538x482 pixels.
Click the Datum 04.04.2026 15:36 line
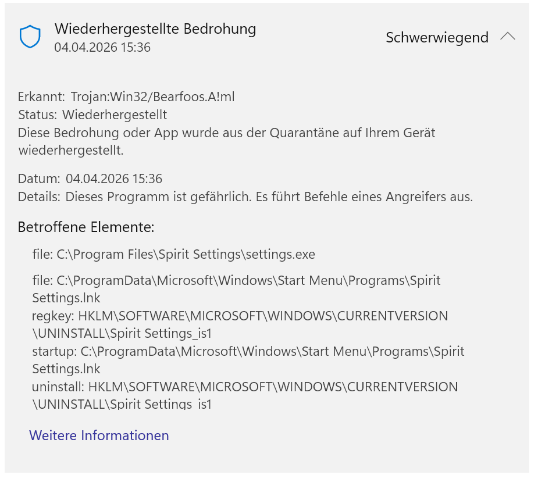[x=90, y=178]
